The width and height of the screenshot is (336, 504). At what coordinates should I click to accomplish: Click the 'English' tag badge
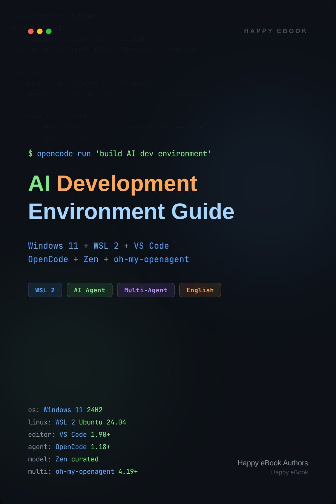point(200,290)
